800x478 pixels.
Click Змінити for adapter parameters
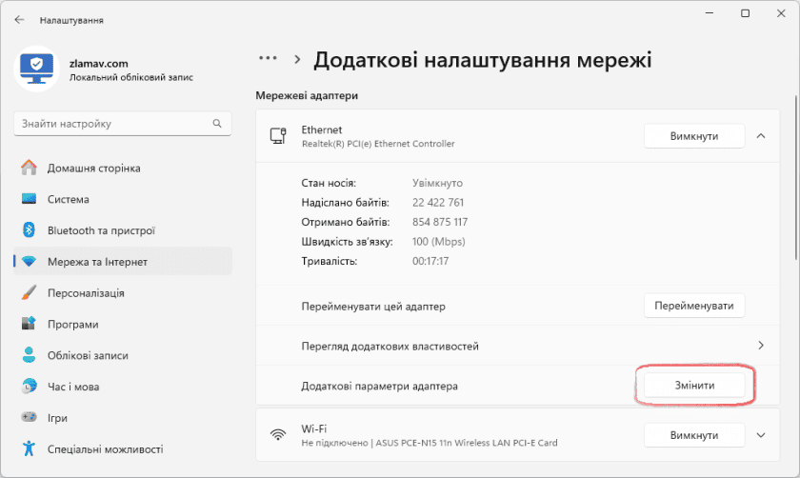click(694, 385)
